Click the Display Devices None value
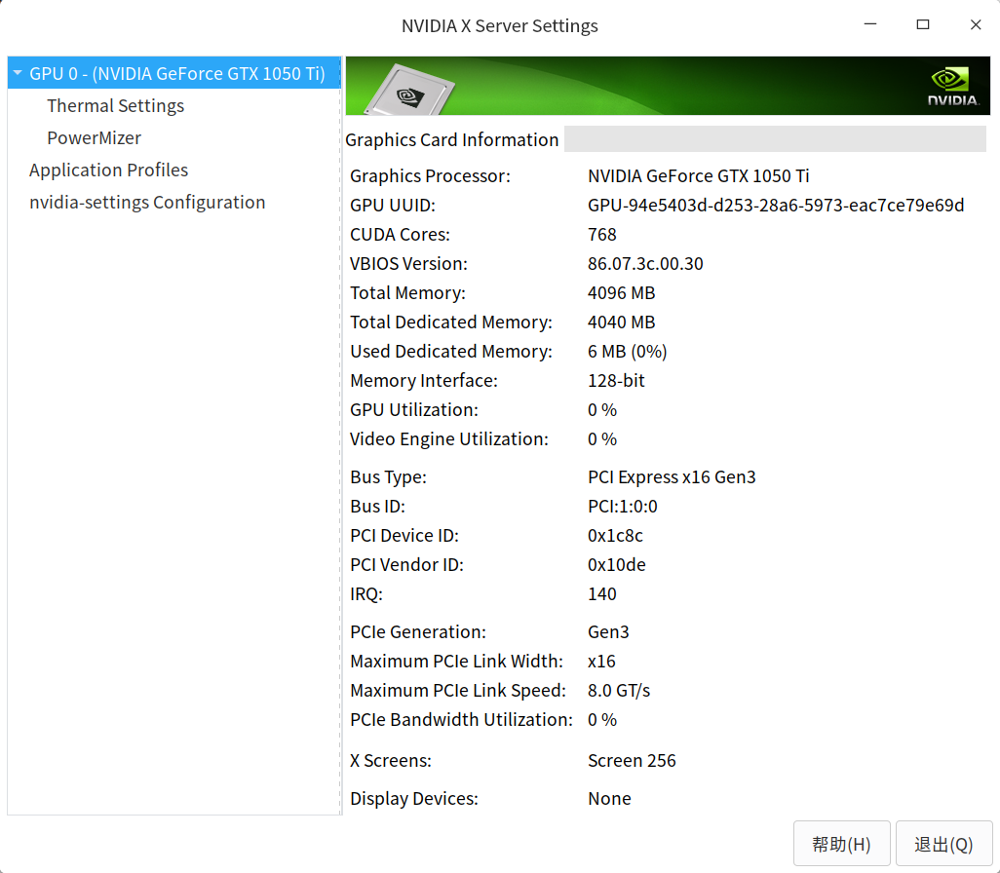The width and height of the screenshot is (1000, 873). (x=609, y=798)
